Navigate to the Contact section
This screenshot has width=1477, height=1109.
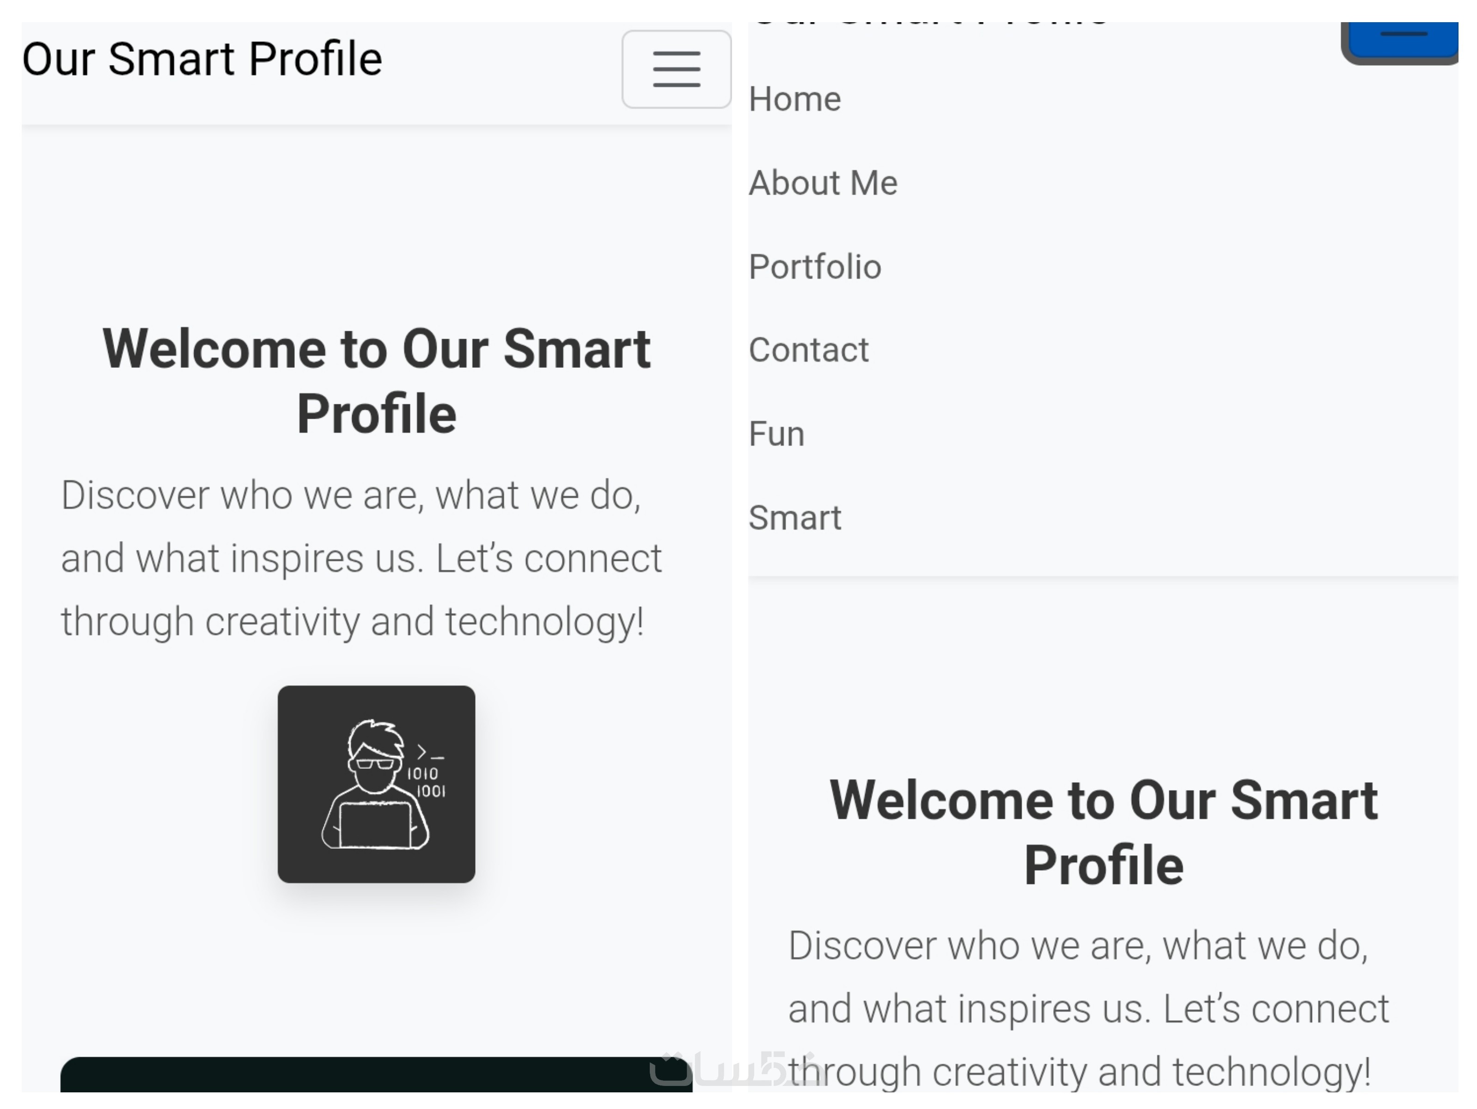809,350
